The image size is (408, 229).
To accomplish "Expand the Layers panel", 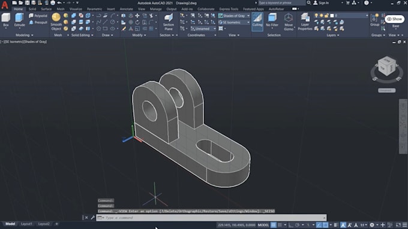I will (333, 35).
